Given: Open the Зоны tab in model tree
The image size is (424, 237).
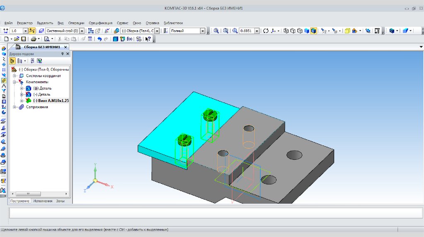Looking at the screenshot, I should tap(60, 201).
